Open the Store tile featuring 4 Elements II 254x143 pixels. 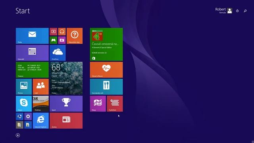click(106, 44)
